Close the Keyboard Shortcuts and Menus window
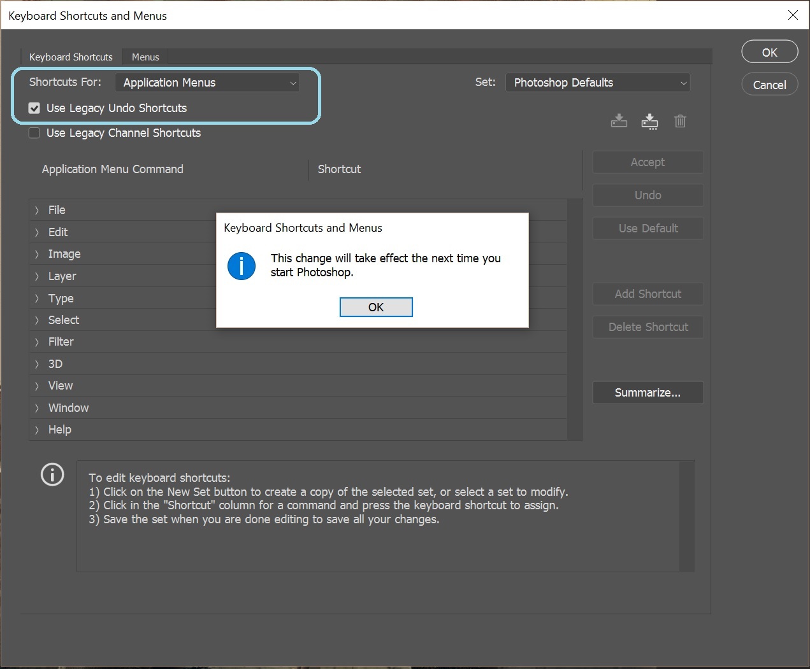 793,15
